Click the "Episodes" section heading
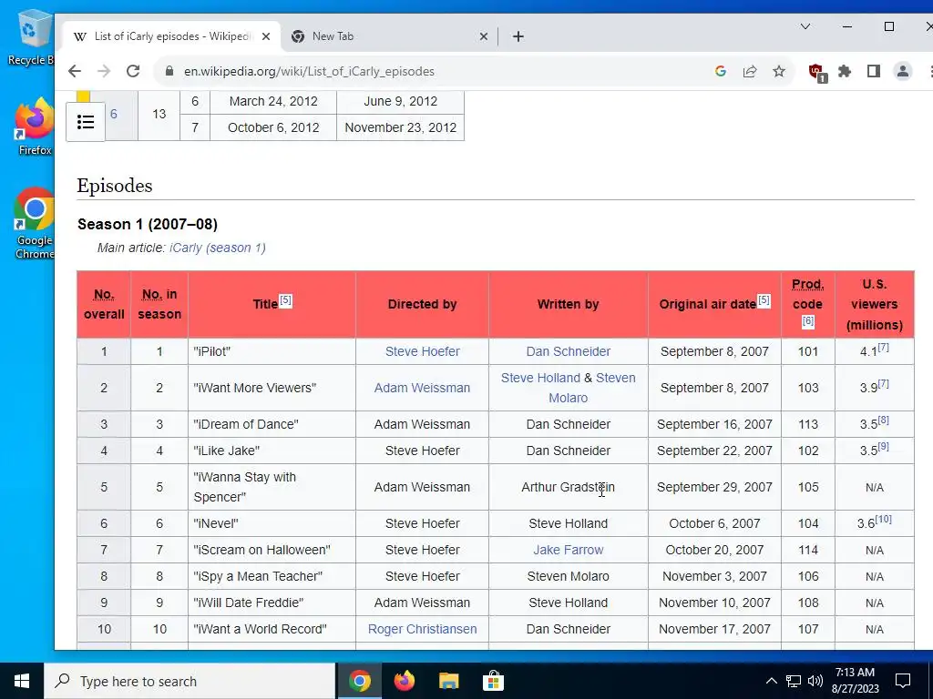 coord(115,186)
